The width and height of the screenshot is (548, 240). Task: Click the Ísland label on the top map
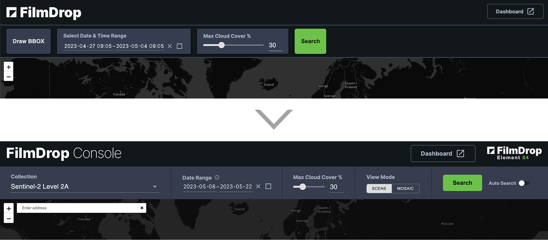[269, 85]
